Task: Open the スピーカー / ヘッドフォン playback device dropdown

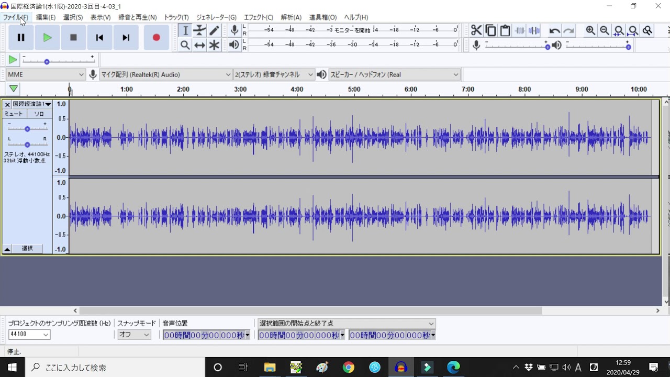Action: pos(395,74)
